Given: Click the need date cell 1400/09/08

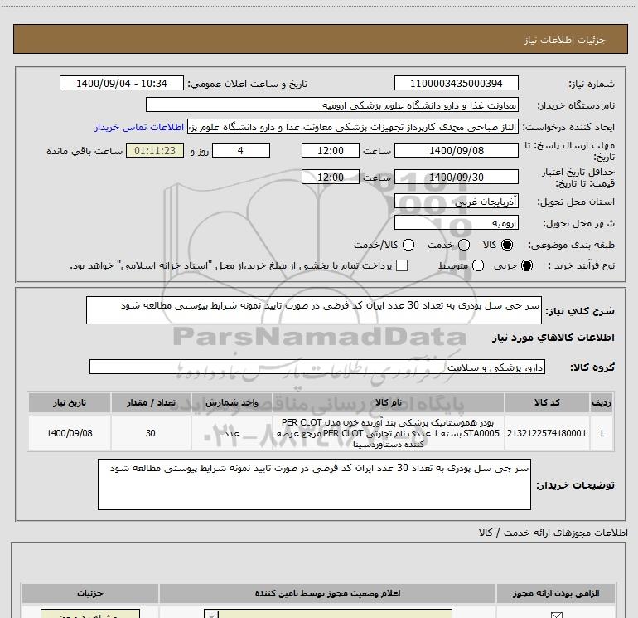Looking at the screenshot, I should tap(69, 433).
